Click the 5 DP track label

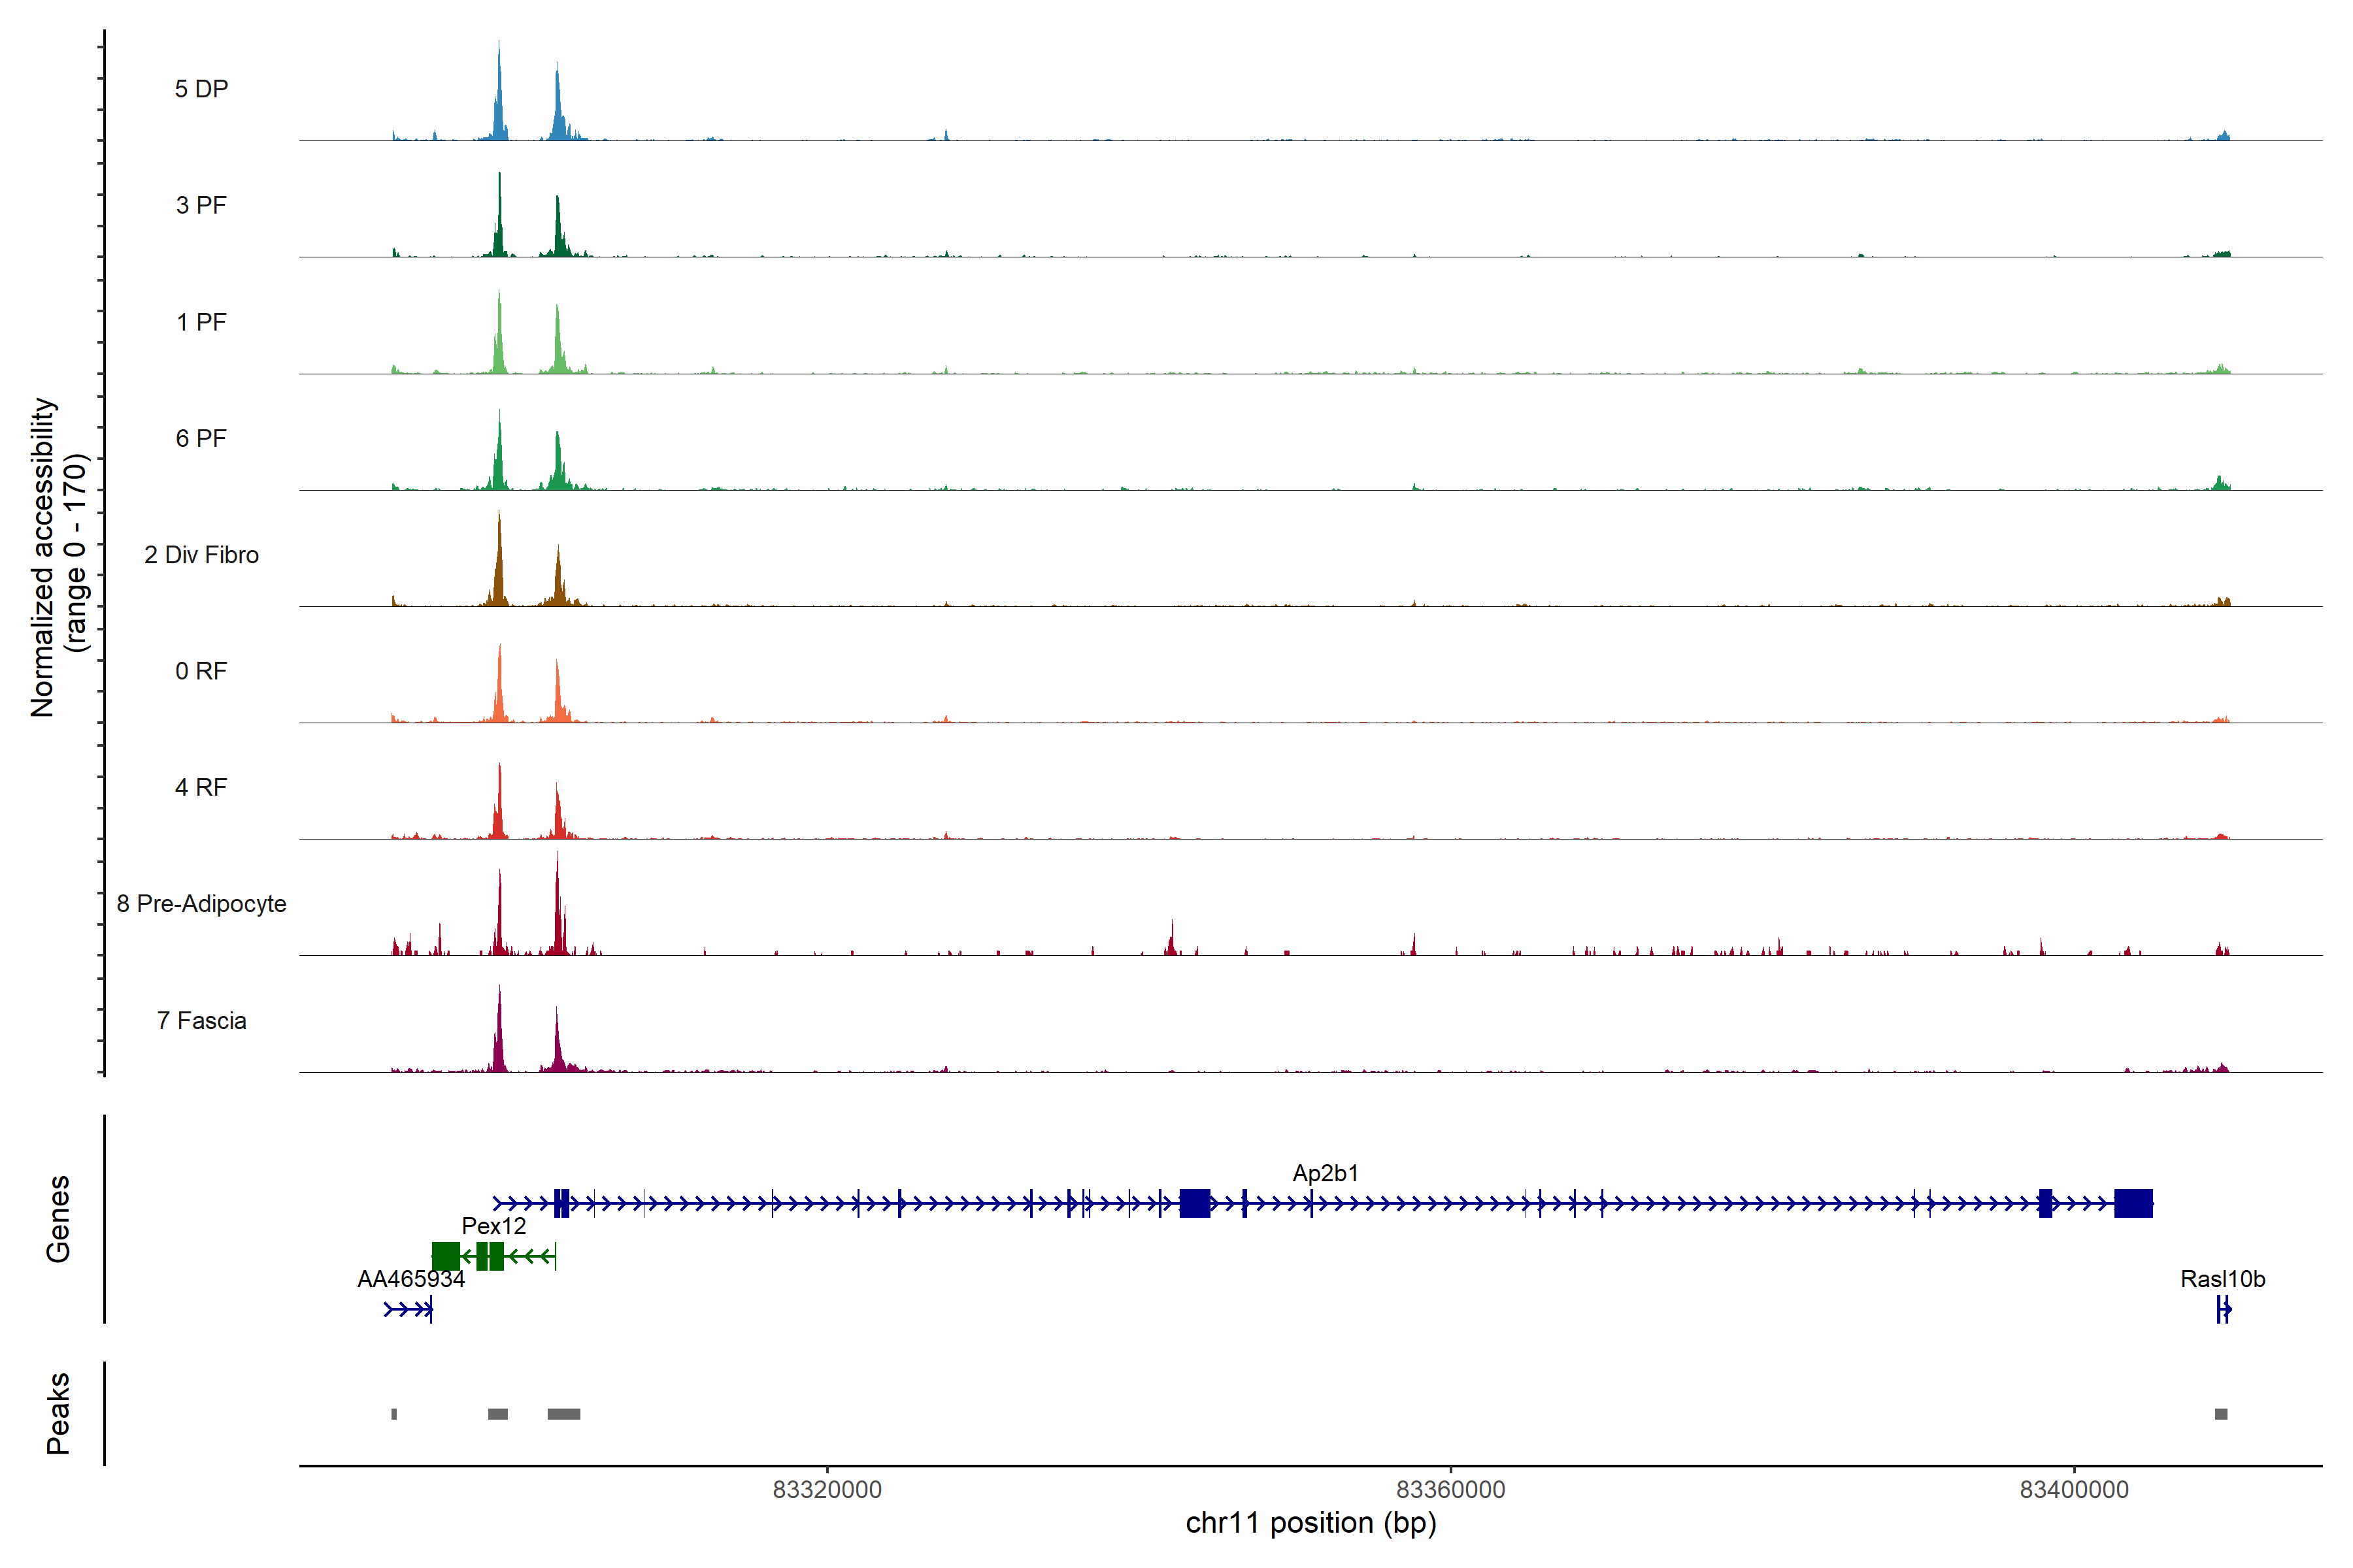(201, 89)
